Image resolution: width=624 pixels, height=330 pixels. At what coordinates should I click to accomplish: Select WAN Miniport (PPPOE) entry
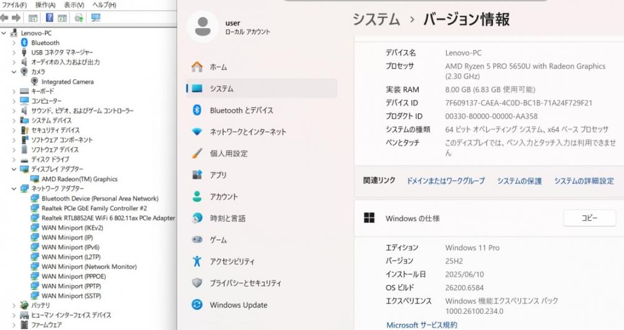tap(74, 276)
